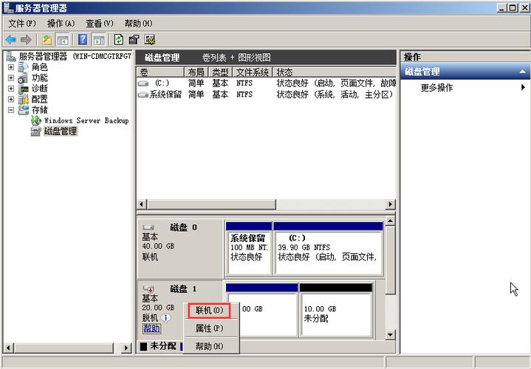
Task: Select 配置 in the tree
Action: 39,99
